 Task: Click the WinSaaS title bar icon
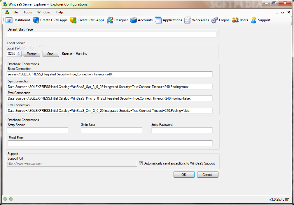click(5, 4)
